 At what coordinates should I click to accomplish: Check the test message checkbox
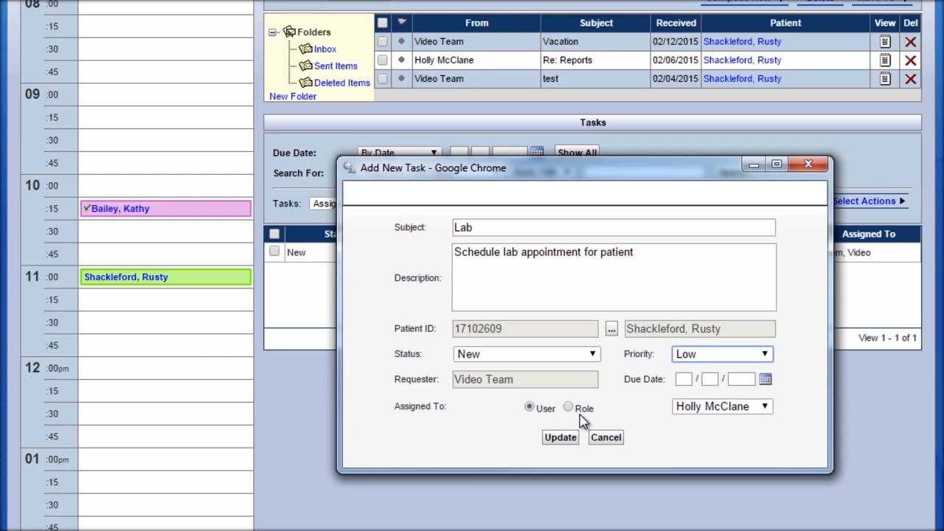[x=382, y=79]
